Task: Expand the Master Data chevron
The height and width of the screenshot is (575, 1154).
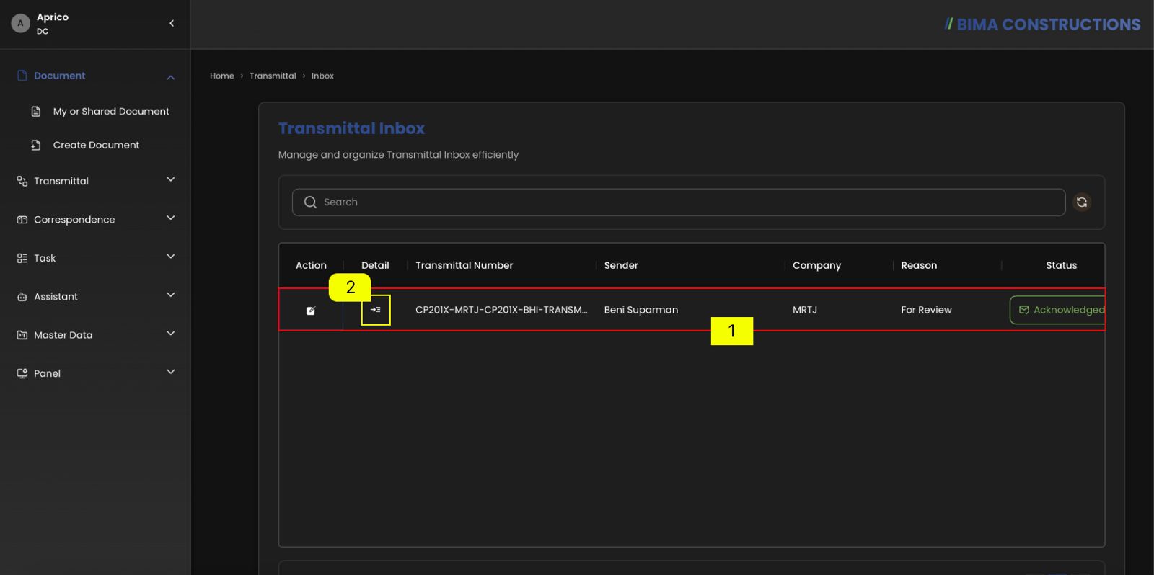Action: 171,334
